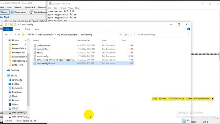Open Notepad Help menu
This screenshot has height=124, width=220.
click(x=77, y=8)
